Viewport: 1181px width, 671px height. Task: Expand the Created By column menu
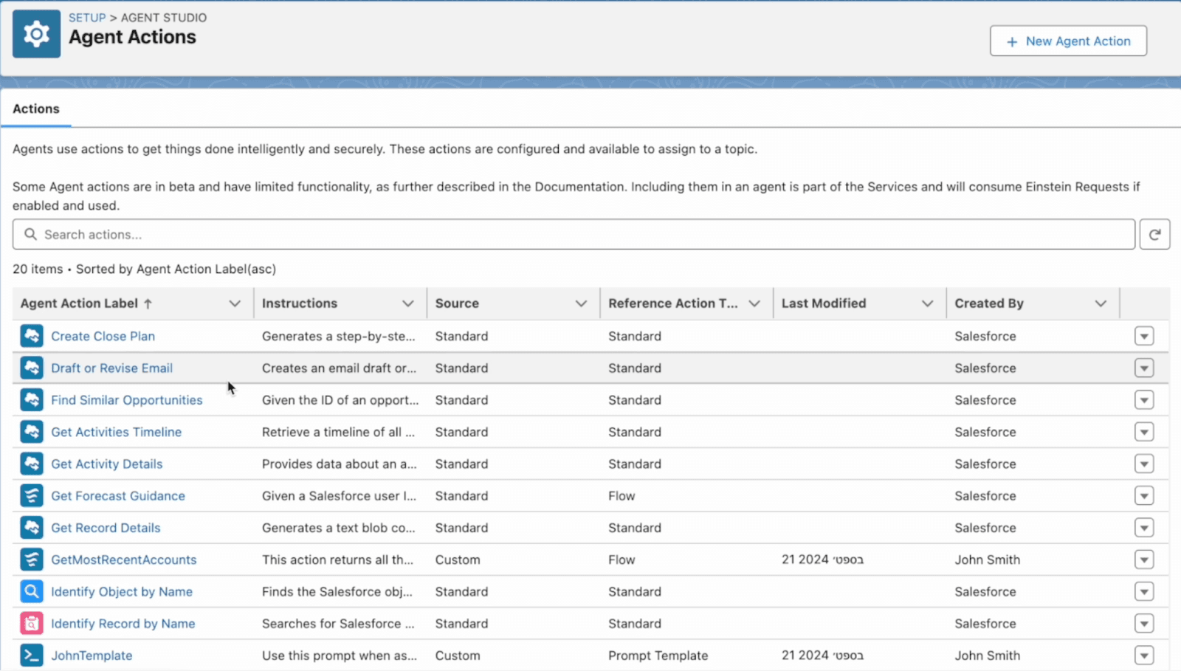tap(1101, 303)
